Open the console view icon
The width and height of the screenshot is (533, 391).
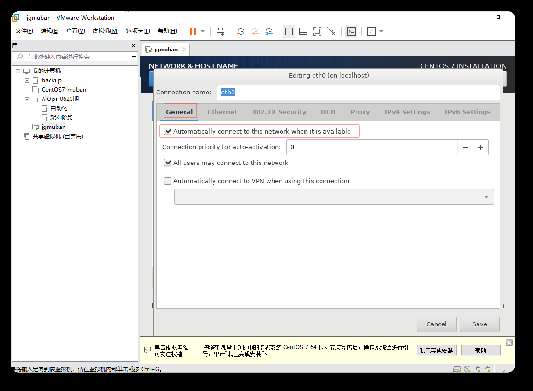click(351, 31)
